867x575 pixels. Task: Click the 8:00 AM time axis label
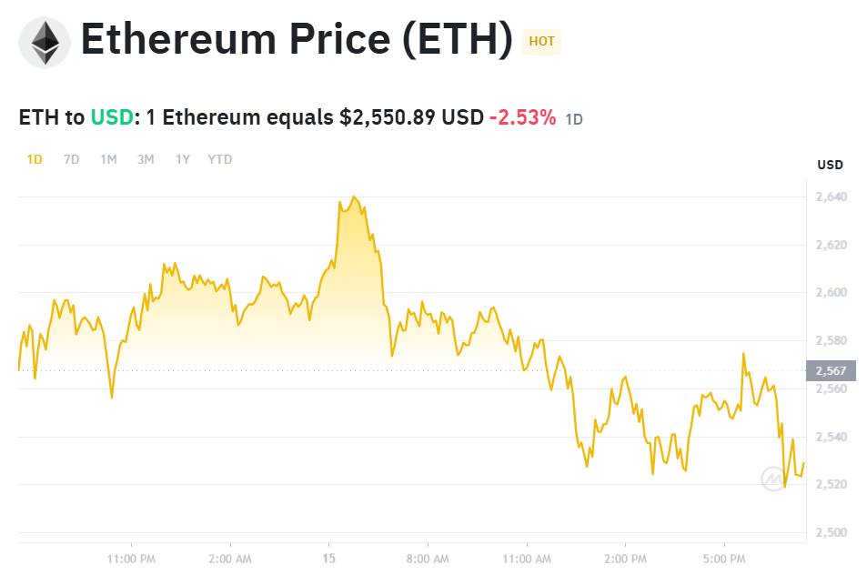pyautogui.click(x=428, y=558)
